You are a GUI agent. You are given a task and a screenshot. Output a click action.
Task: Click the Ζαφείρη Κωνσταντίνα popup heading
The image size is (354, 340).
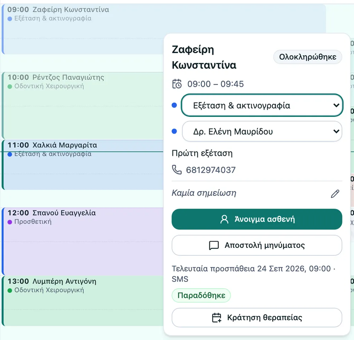204,57
